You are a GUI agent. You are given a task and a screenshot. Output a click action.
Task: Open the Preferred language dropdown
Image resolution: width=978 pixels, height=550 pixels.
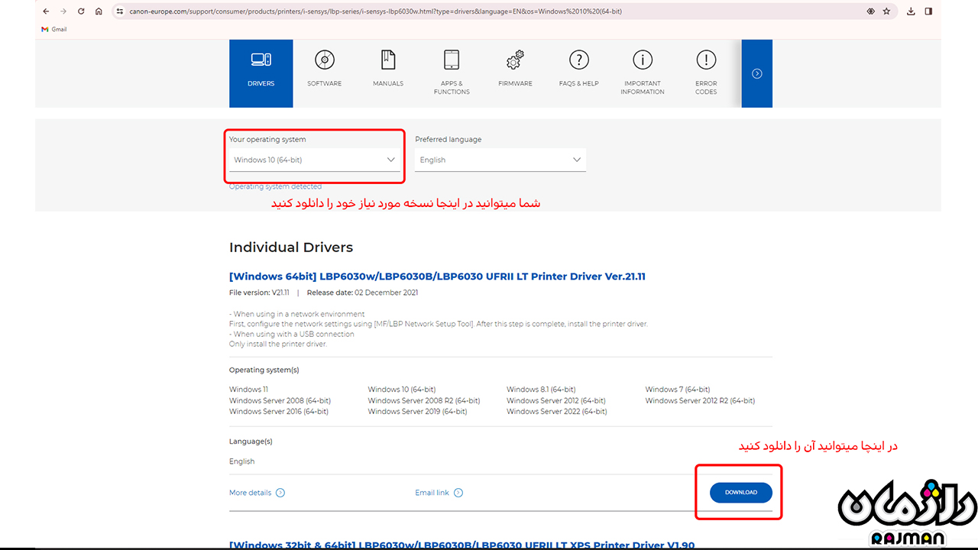click(x=500, y=160)
